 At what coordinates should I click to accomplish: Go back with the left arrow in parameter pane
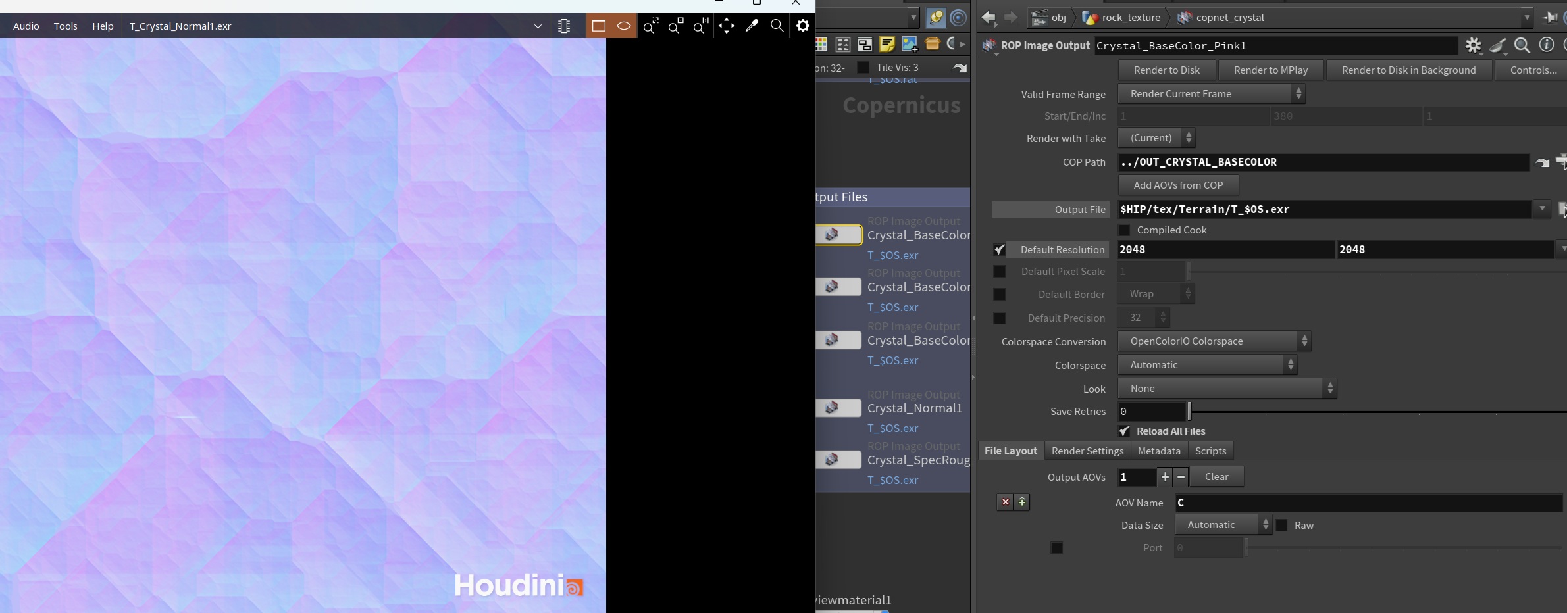988,18
